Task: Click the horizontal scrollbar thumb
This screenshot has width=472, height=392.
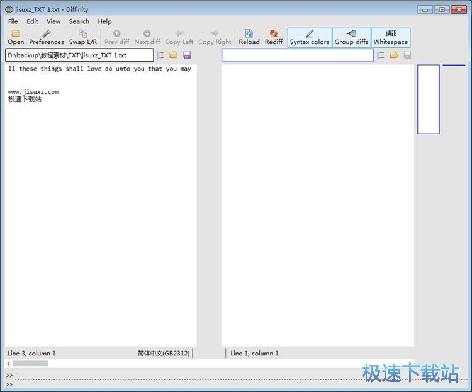Action: coord(30,363)
